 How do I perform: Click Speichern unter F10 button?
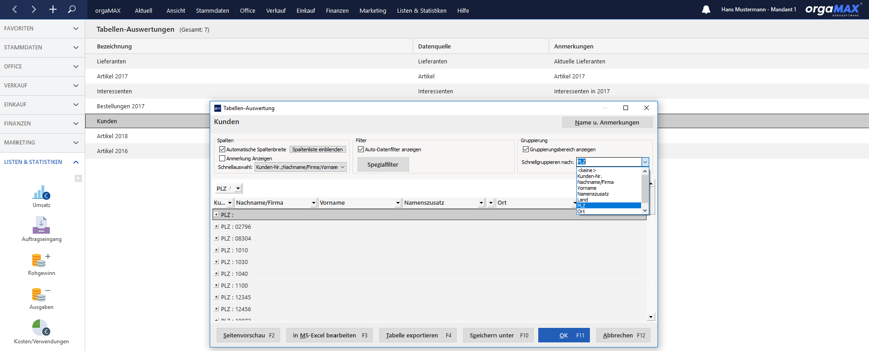tap(498, 335)
